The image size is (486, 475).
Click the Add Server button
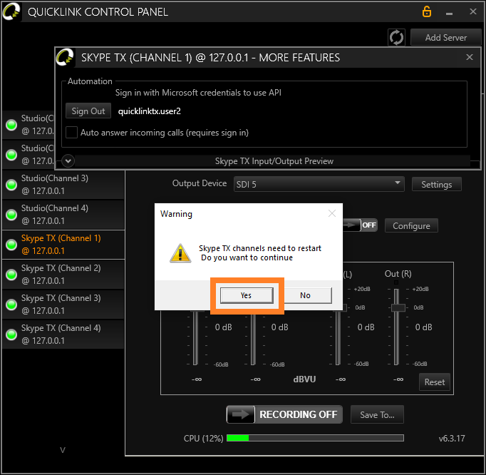point(445,38)
